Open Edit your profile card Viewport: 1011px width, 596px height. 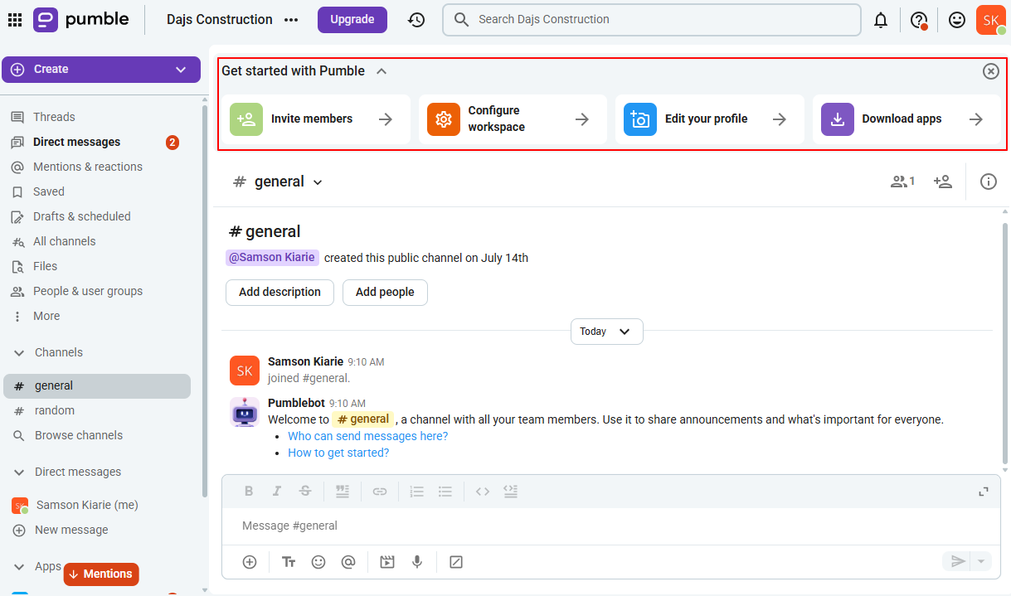tap(710, 119)
